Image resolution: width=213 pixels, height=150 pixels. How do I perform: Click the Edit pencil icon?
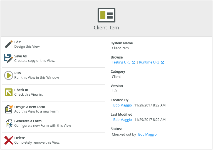[9, 44]
